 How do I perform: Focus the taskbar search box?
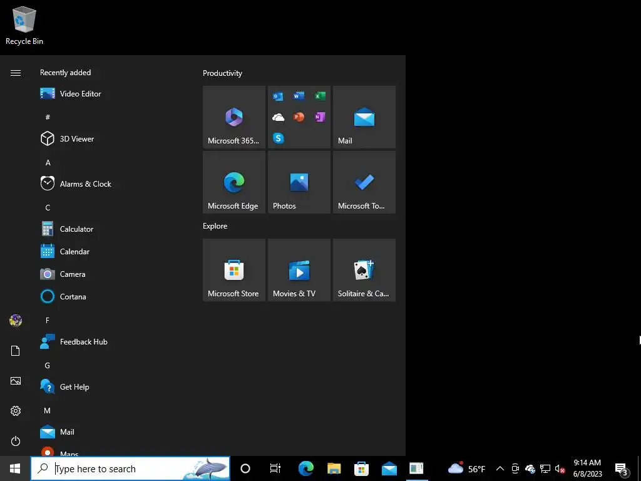click(130, 468)
